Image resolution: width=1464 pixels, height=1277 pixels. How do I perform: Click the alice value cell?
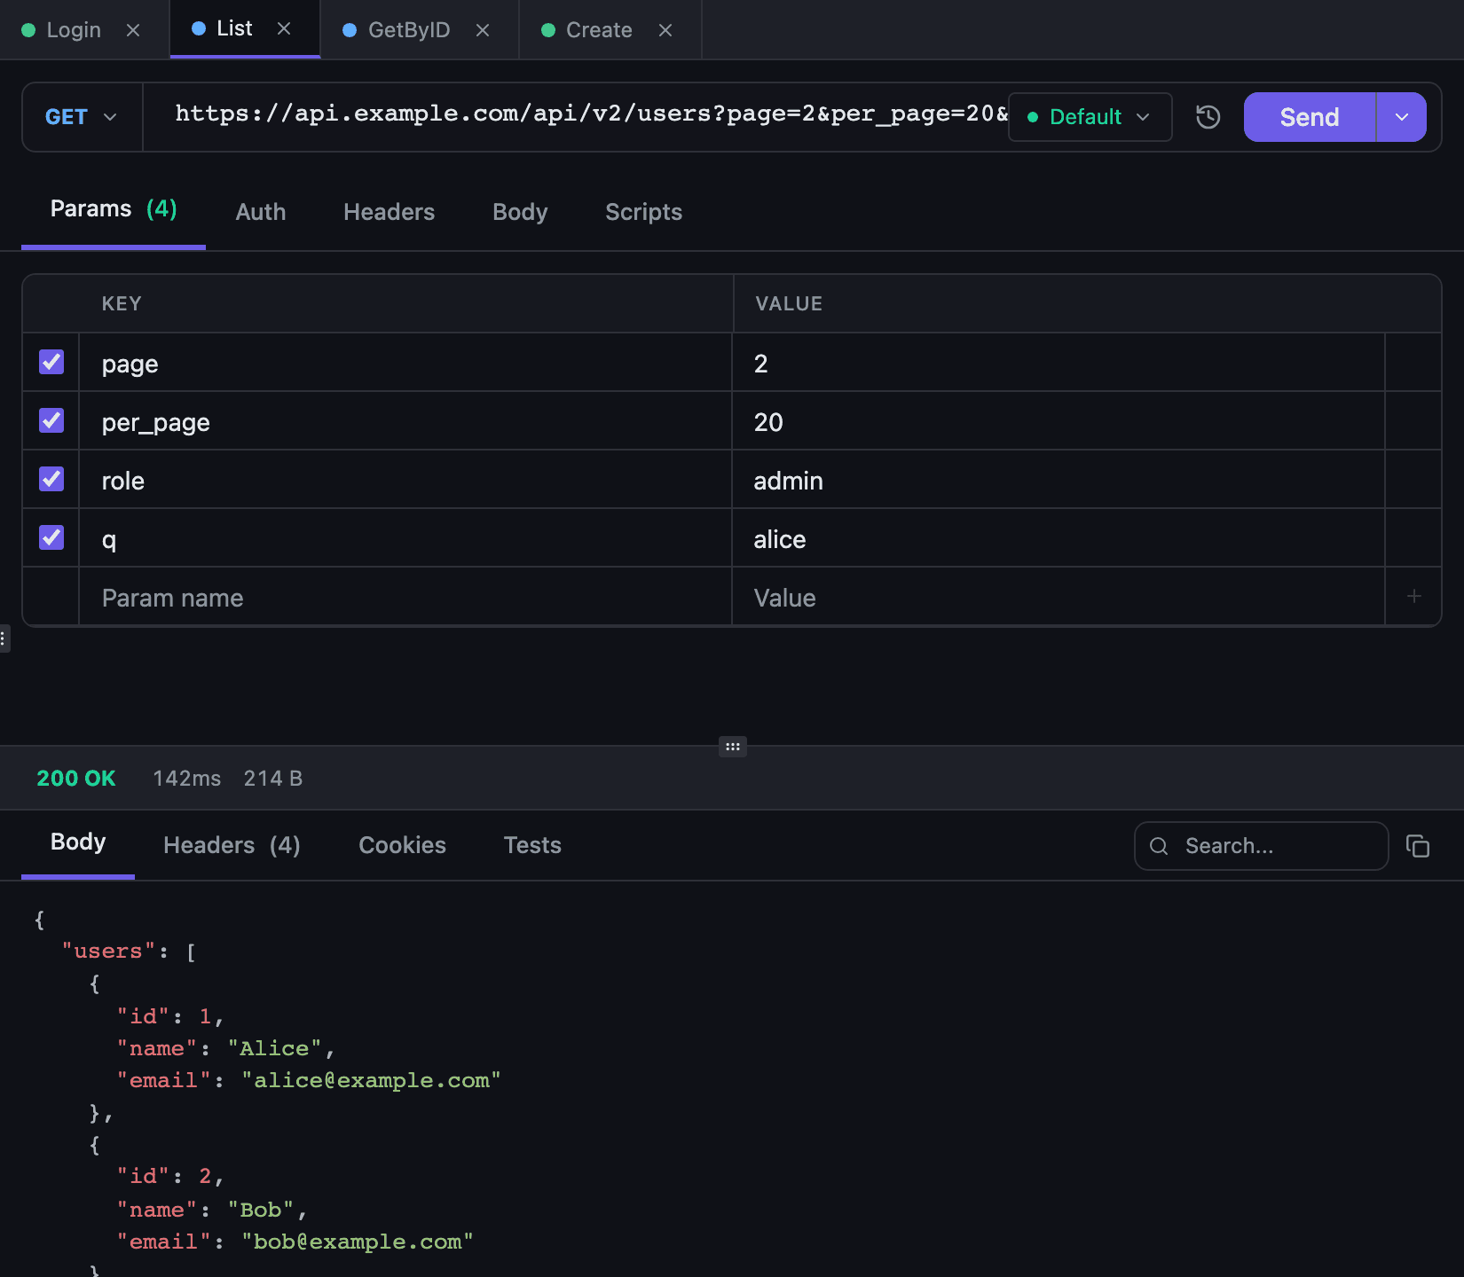pyautogui.click(x=1059, y=538)
